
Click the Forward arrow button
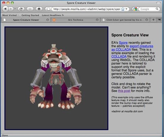(x=11, y=9)
